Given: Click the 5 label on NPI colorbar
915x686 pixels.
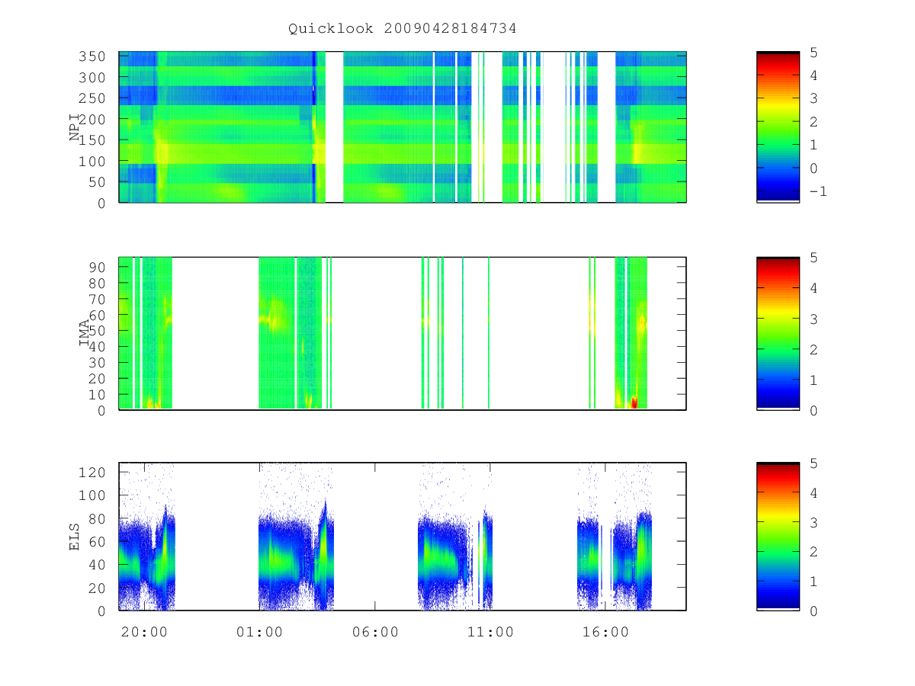Looking at the screenshot, I should pyautogui.click(x=814, y=52).
